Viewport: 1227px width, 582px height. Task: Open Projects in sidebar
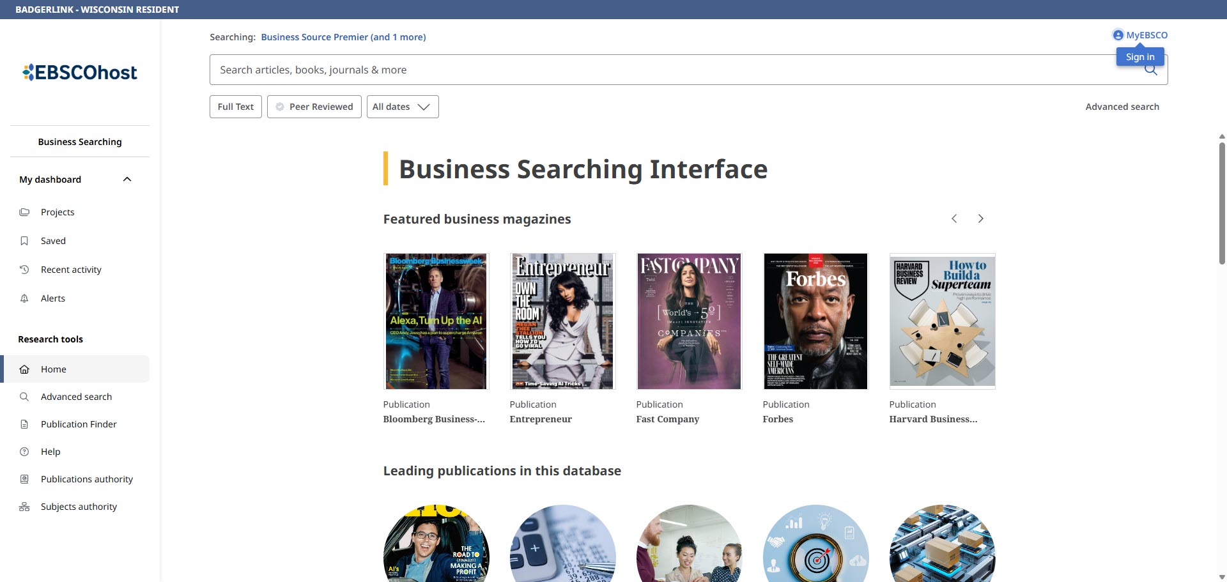58,212
